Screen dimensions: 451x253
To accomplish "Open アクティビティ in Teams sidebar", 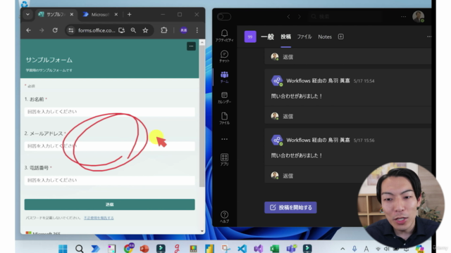I will tap(224, 36).
